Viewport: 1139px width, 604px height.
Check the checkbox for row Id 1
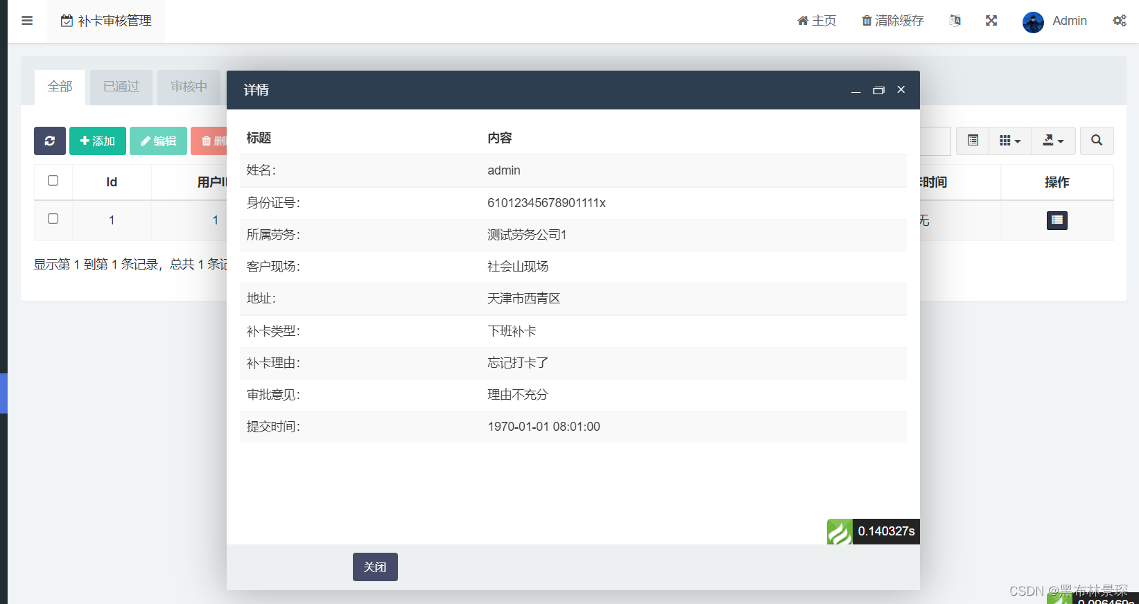click(53, 219)
